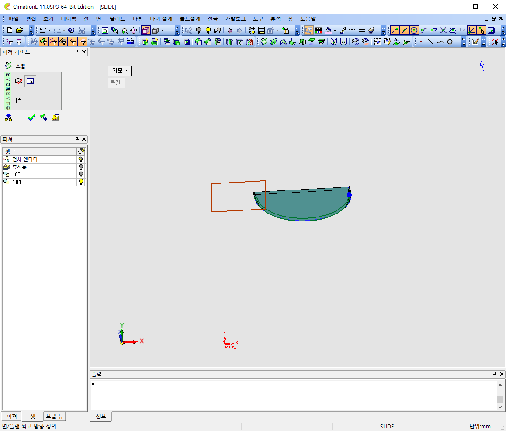Click the funnel selection filter icon

(x=19, y=41)
